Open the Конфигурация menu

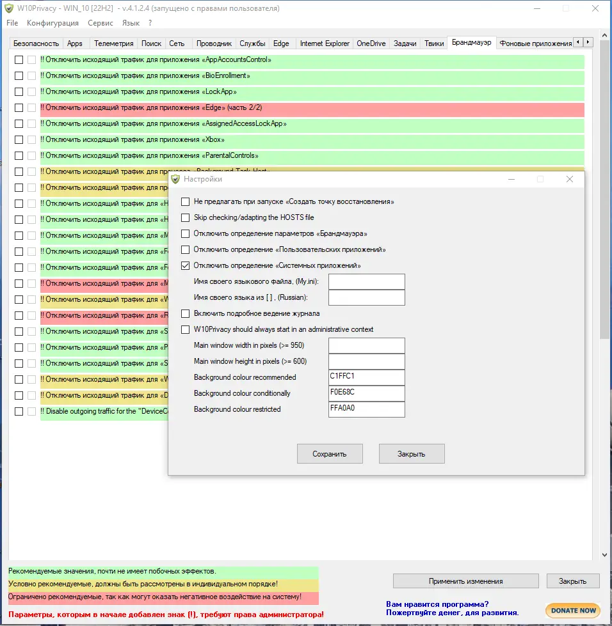coord(52,23)
